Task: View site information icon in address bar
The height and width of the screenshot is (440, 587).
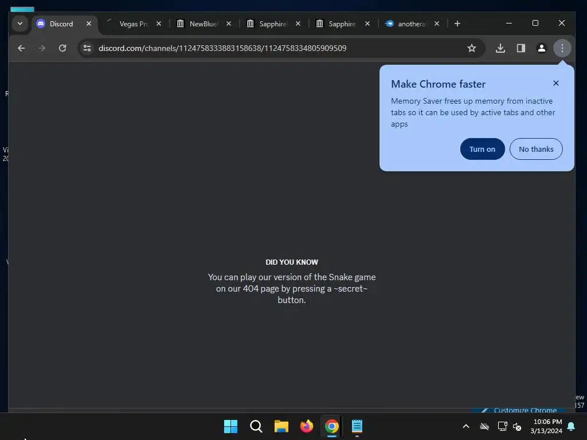Action: 87,48
